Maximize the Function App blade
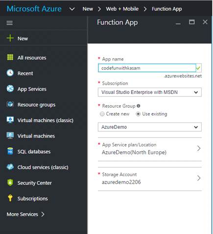213x234 pixels. pyautogui.click(x=191, y=22)
